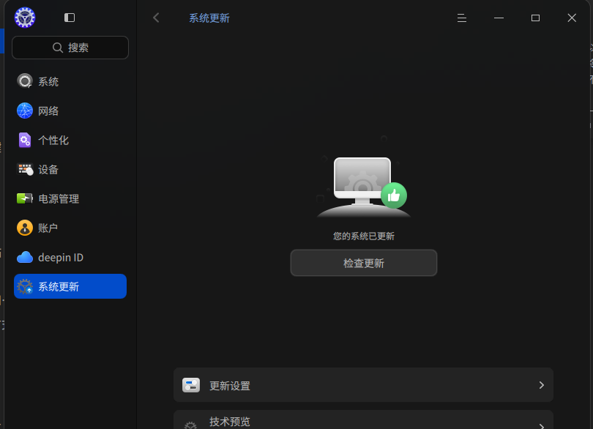Screen dimensions: 593x429
Task: Open 账户 settings
Action: click(70, 228)
